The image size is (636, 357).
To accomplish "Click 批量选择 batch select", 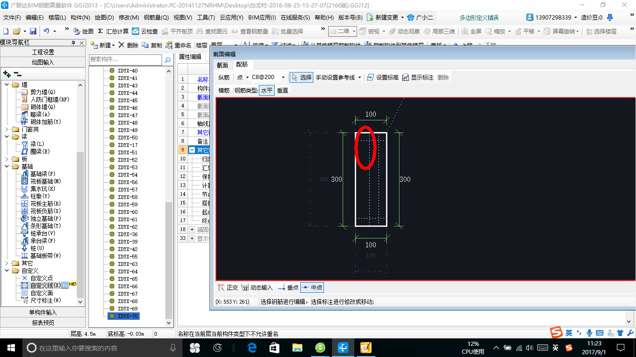I will 287,31.
